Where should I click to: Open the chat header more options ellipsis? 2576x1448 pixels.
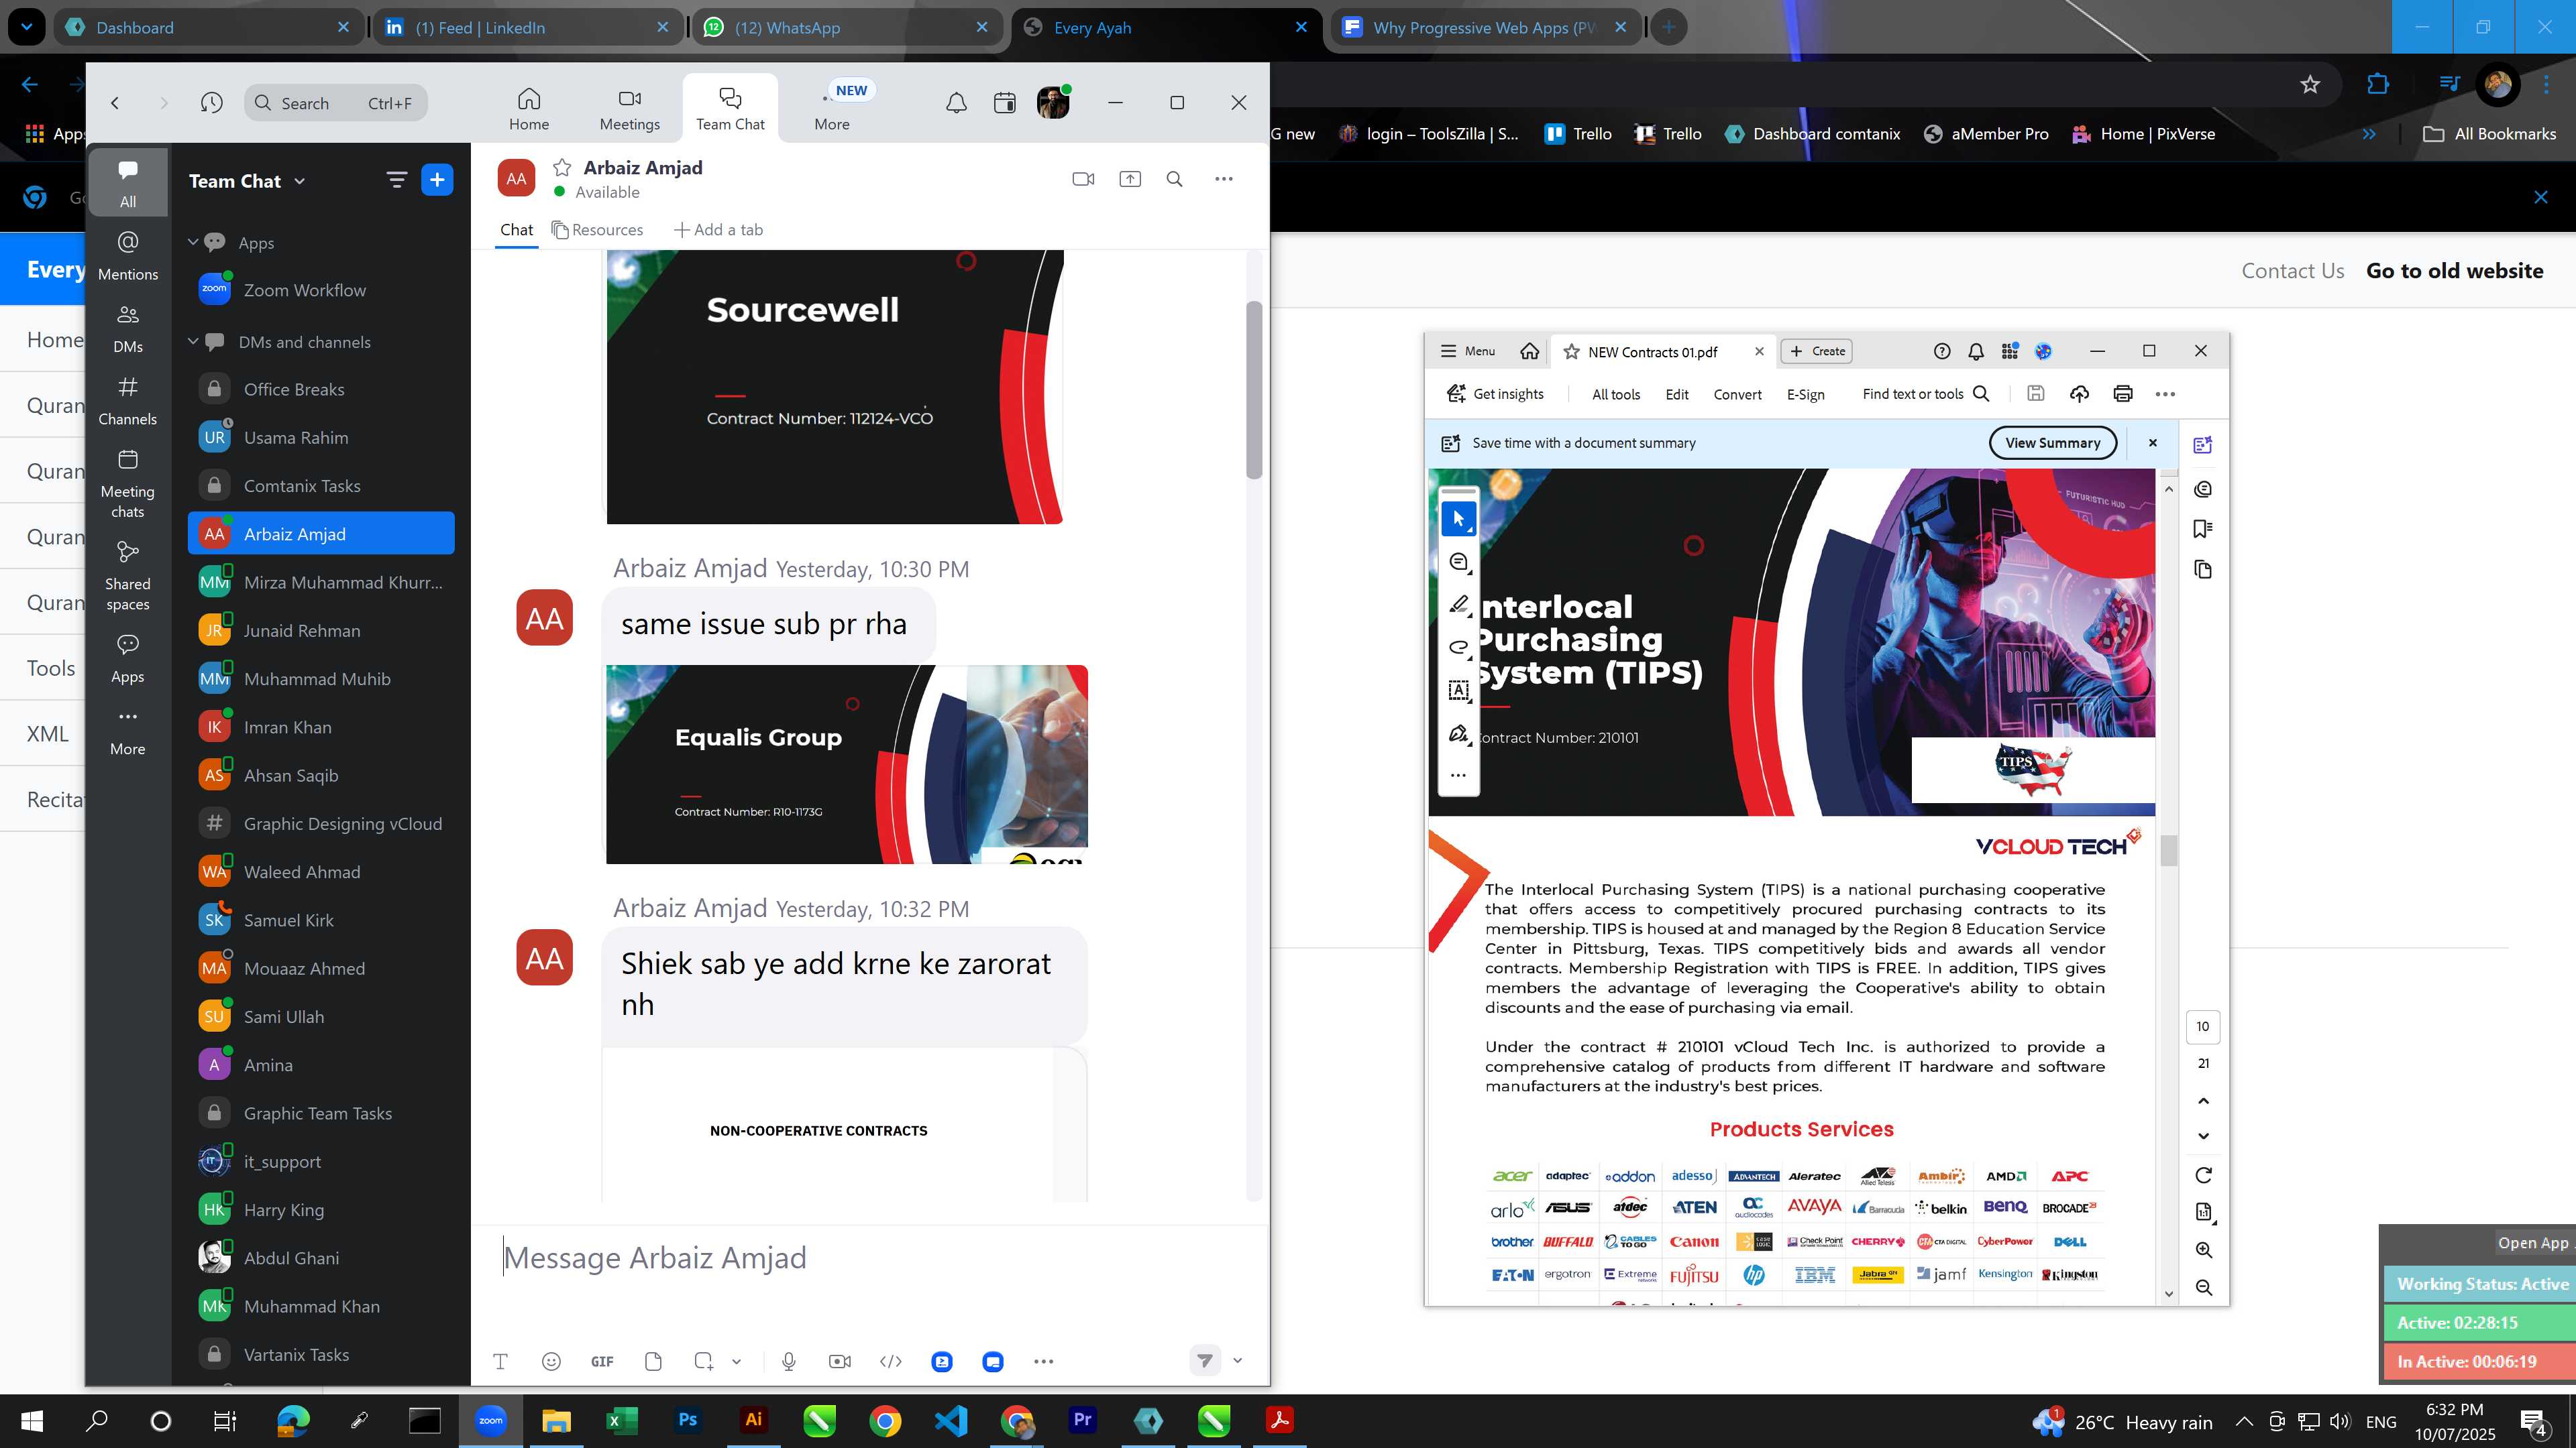click(x=1223, y=179)
